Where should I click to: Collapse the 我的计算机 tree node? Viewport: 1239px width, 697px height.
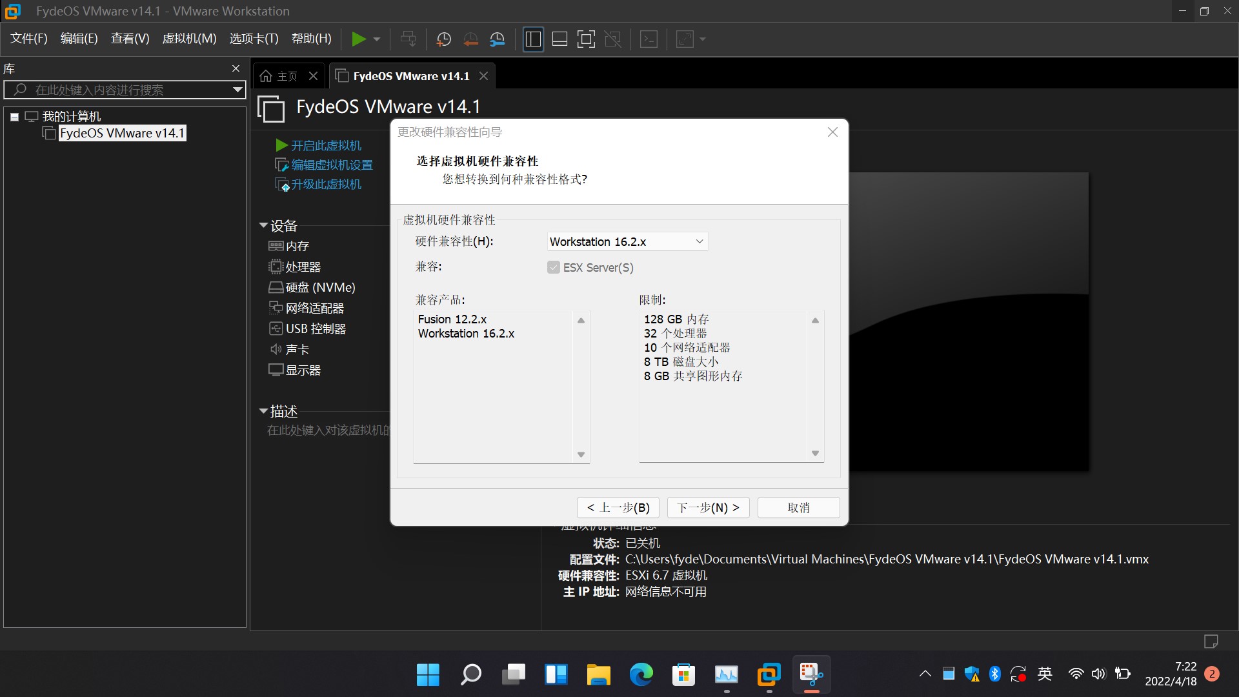[14, 117]
